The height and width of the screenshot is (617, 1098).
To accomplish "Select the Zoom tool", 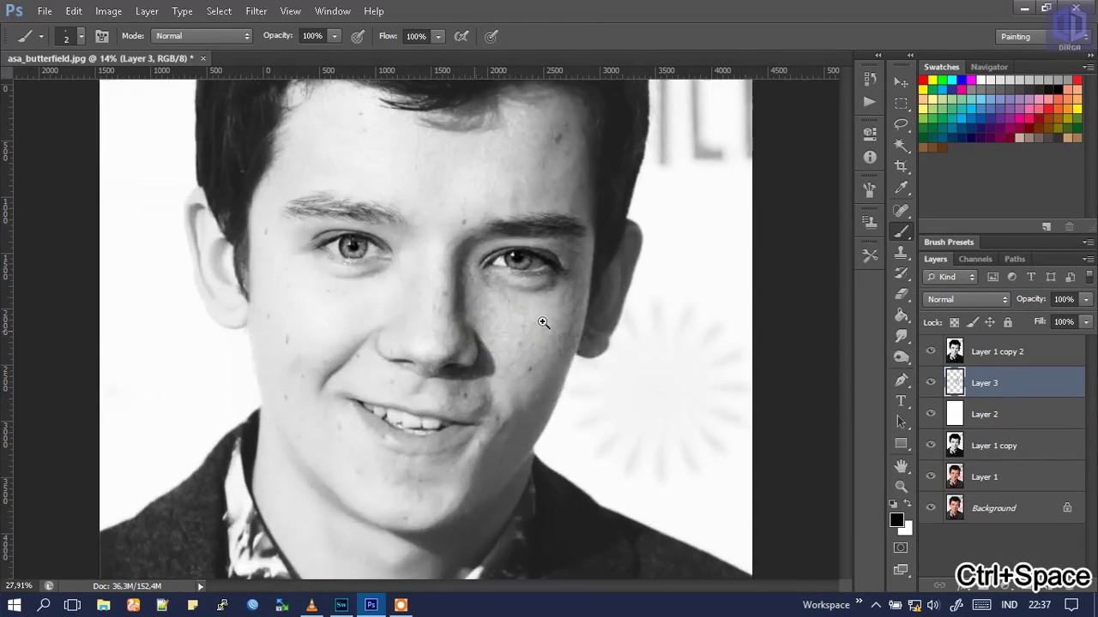I will [x=901, y=486].
